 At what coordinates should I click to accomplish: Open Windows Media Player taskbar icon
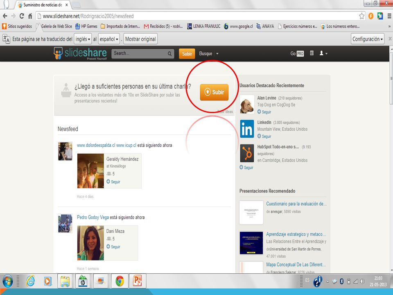(x=47, y=281)
